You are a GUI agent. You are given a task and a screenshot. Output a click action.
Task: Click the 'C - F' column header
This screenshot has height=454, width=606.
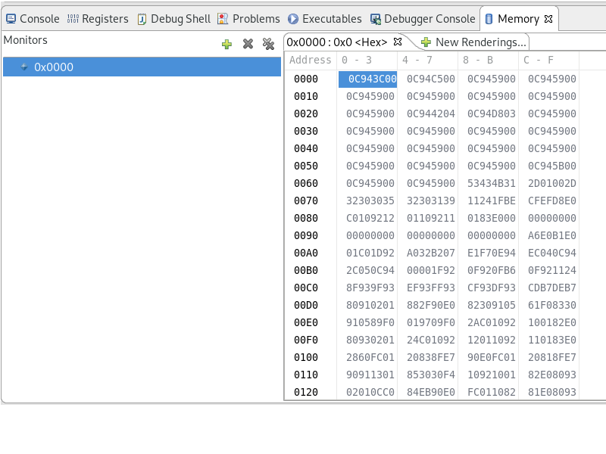pos(548,60)
